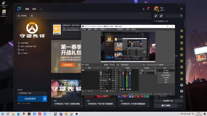Remove selected source with sources minus
The width and height of the screenshot is (207, 116).
104,91
